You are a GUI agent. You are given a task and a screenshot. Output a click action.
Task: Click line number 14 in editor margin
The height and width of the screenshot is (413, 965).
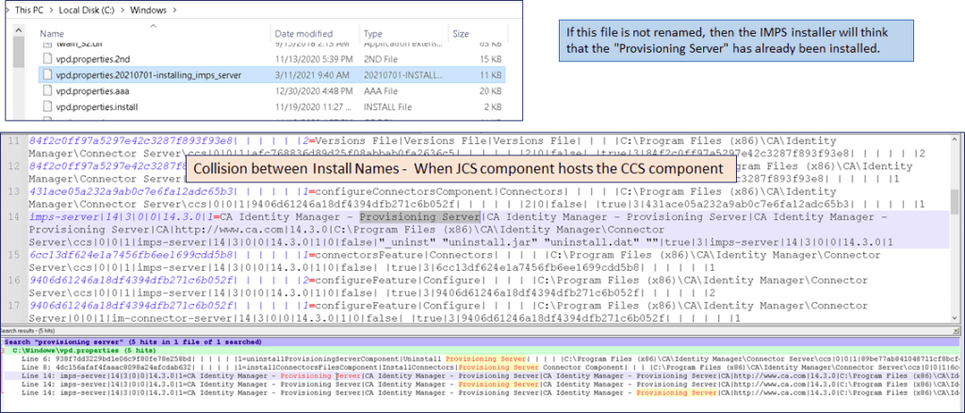click(16, 215)
